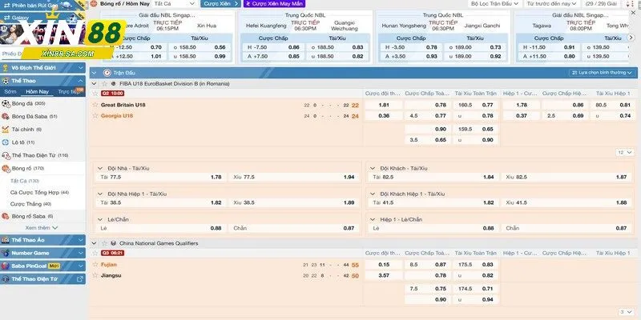641x320 pixels.
Task: Toggle favorite star for Fujian
Action: (x=97, y=264)
